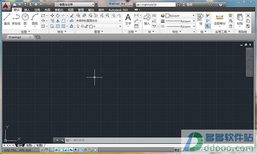Toggle layer on/off light bulb

78,26
